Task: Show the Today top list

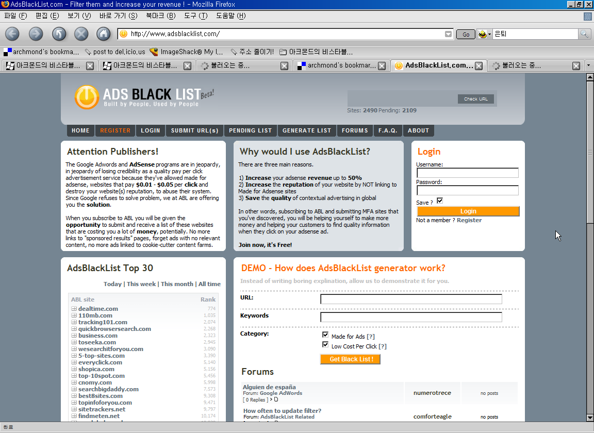Action: 112,284
